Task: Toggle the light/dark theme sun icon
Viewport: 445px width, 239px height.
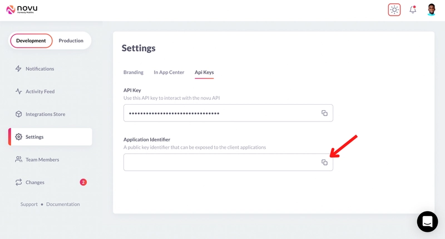Action: click(x=394, y=9)
